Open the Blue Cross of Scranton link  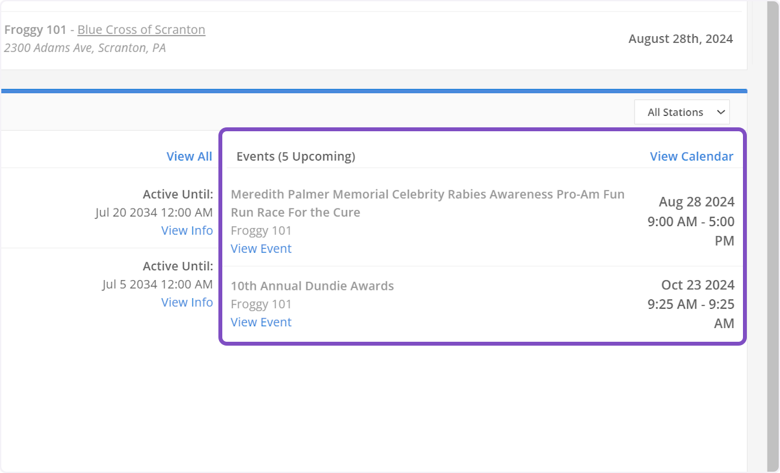click(x=141, y=30)
